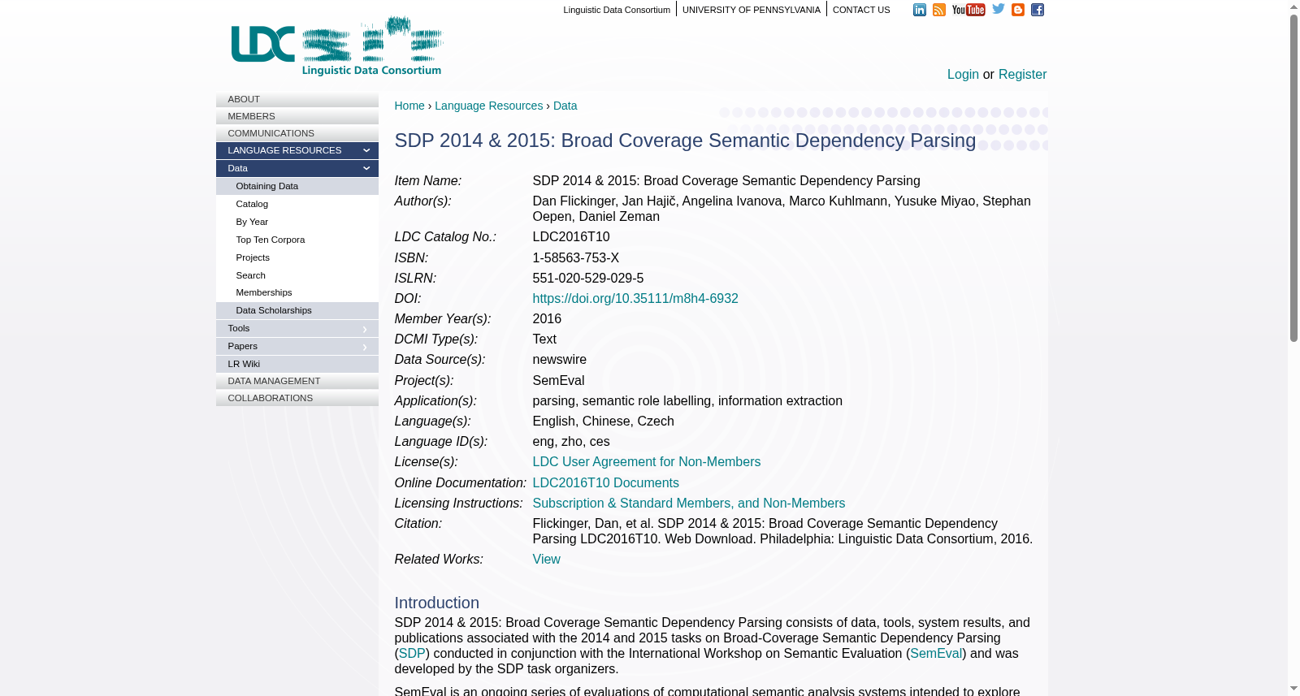Open the Memberships submenu entry
Screen dimensions: 1300x696
(297, 292)
